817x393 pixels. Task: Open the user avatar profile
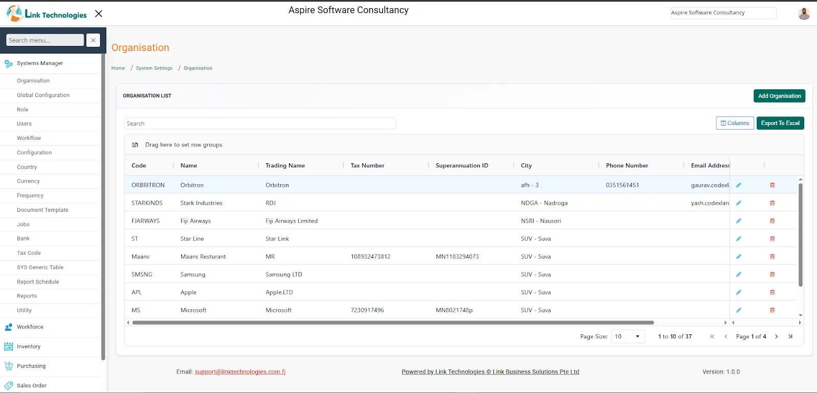804,14
